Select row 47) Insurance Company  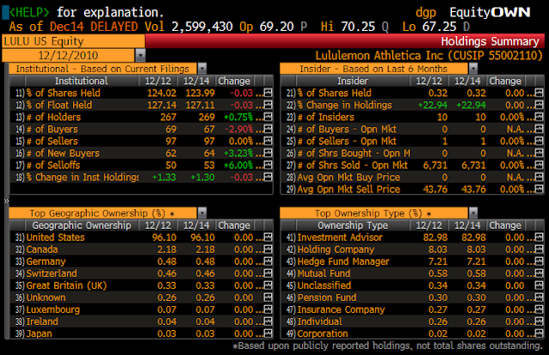pyautogui.click(x=412, y=310)
